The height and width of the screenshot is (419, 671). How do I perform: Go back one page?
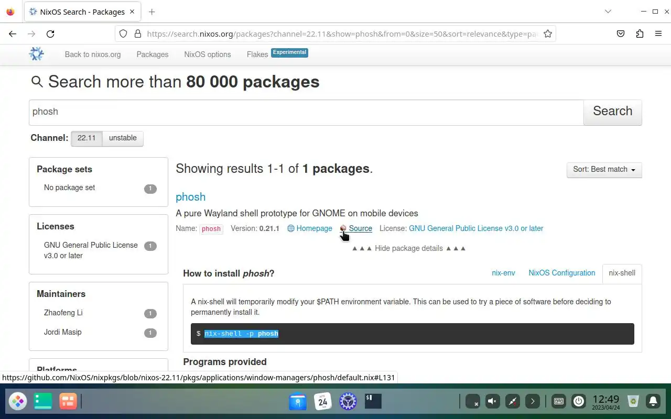pyautogui.click(x=13, y=34)
